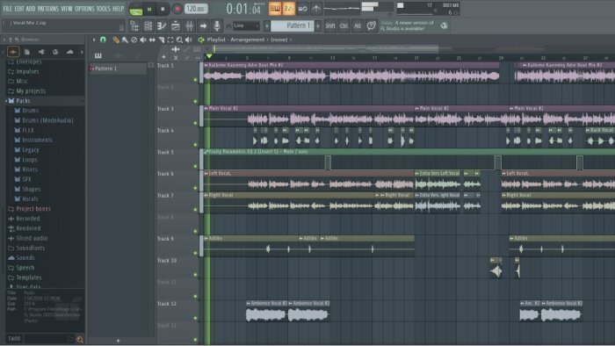Screen dimensions: 615x346
Task: Click the playlist horizontal scroll bar
Action: pos(326,49)
